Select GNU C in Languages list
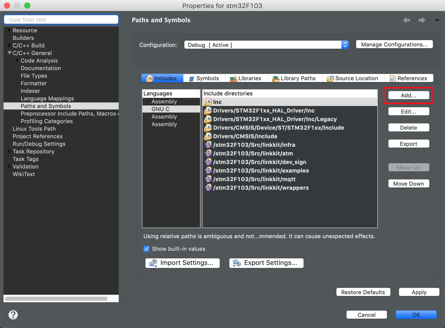The image size is (445, 328). coord(161,109)
